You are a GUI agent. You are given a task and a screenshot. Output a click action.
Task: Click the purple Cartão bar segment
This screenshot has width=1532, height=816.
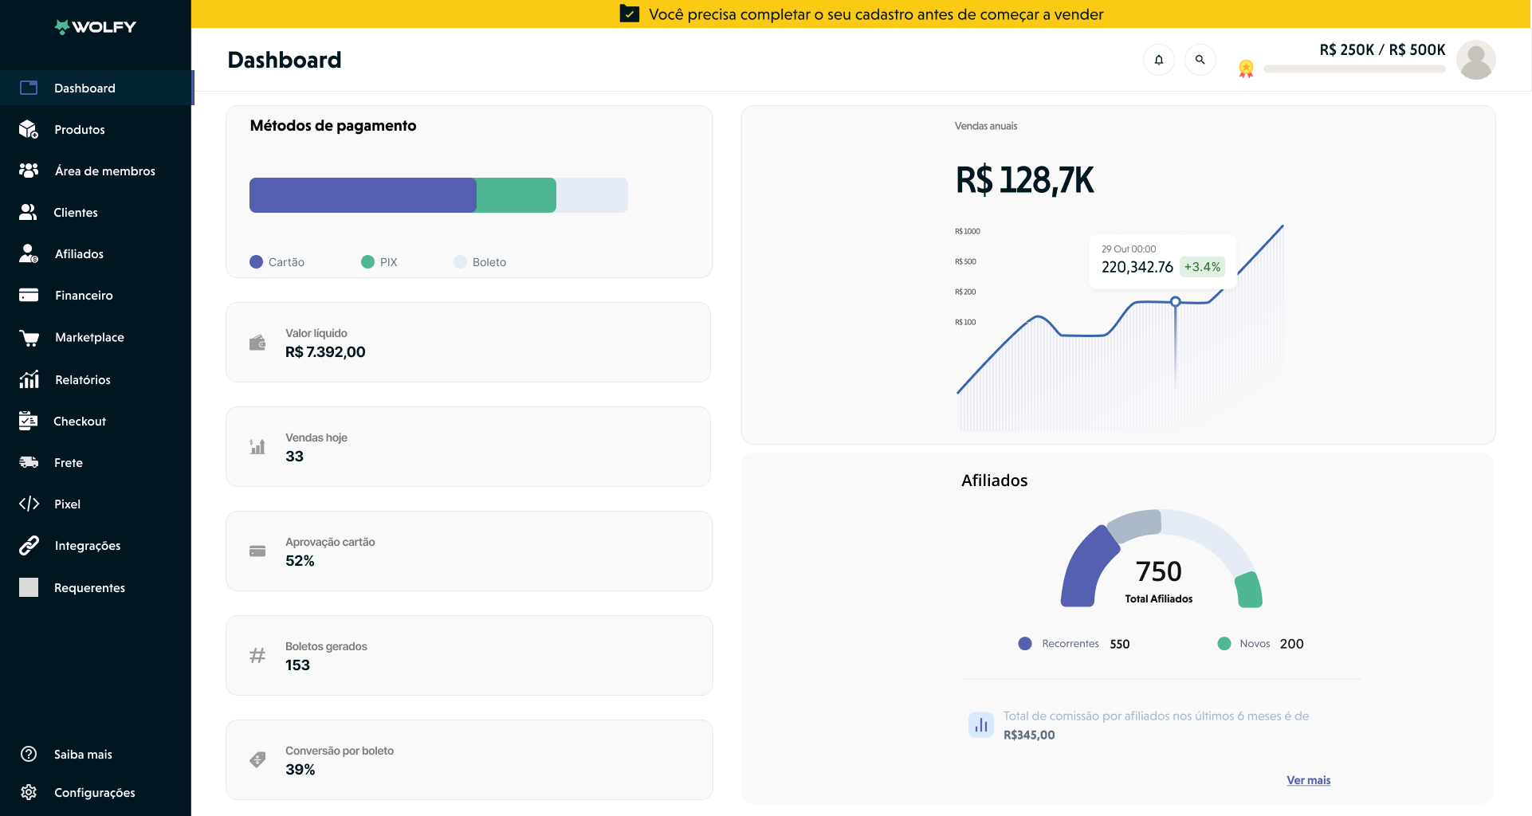pyautogui.click(x=363, y=195)
